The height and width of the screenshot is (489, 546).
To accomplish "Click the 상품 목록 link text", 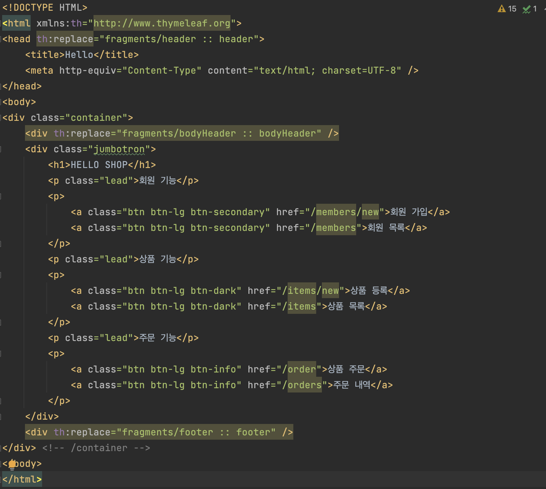I will tap(346, 306).
